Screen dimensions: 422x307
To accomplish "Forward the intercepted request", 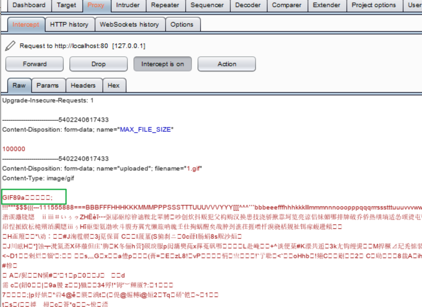I will [35, 64].
